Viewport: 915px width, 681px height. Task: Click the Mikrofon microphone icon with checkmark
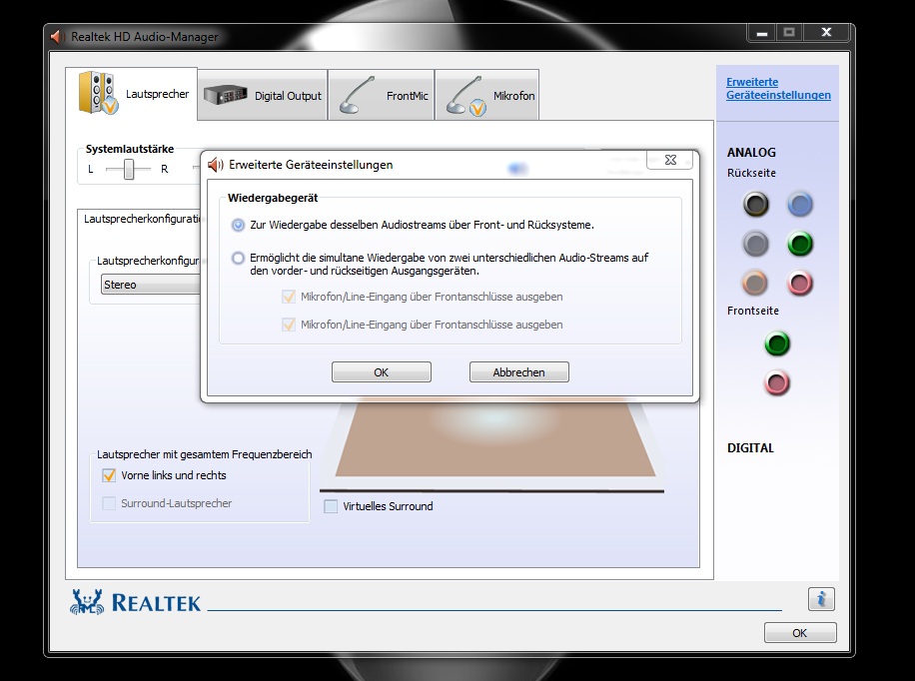point(466,96)
